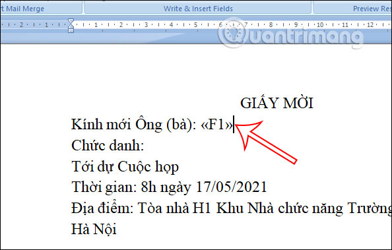Click the line 'Tới dự Cuộc họp'
This screenshot has width=392, height=250.
125,167
